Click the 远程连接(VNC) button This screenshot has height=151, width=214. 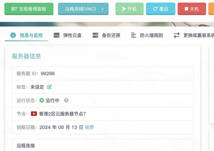(x=83, y=9)
